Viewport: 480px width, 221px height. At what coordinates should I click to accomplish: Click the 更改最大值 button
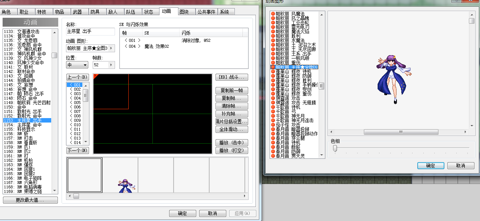coord(30,200)
